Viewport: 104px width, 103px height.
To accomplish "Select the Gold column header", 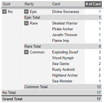I will point(6,4).
